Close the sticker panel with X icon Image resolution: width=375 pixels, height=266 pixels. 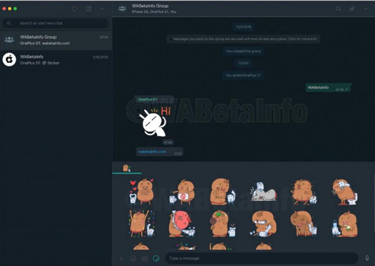[x=121, y=259]
